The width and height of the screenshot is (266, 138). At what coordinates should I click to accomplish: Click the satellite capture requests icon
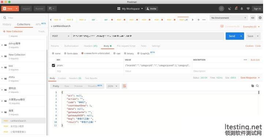[x=230, y=8]
